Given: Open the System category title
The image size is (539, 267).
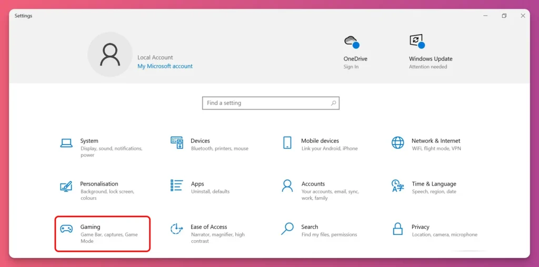Looking at the screenshot, I should point(89,141).
